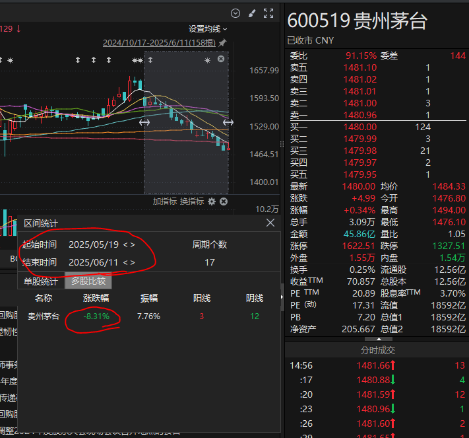Step 结束时间 date backward with <

pos(125,263)
